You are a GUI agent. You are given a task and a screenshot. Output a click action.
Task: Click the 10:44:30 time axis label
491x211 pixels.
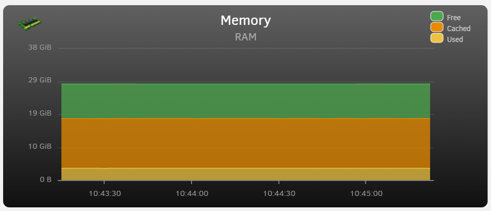tap(279, 193)
